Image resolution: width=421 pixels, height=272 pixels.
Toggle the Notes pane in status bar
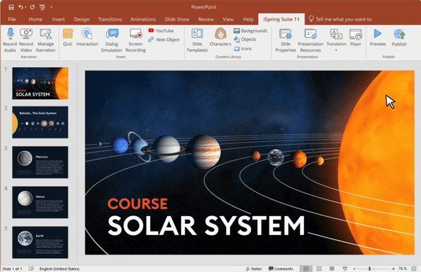click(x=254, y=269)
